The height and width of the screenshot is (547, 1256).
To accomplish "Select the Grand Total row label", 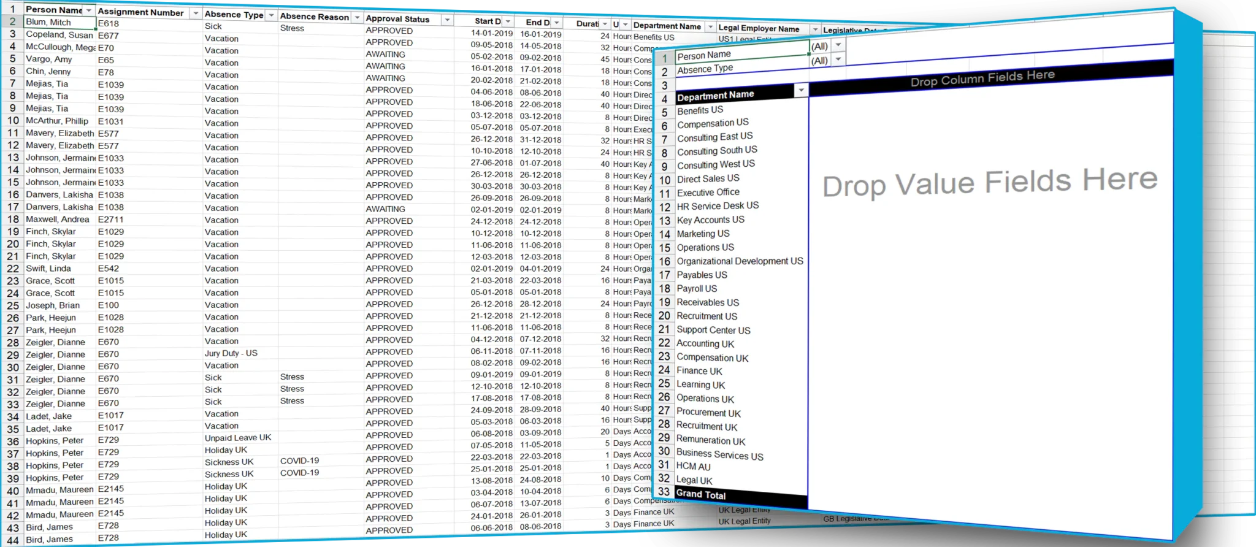I will pyautogui.click(x=700, y=494).
